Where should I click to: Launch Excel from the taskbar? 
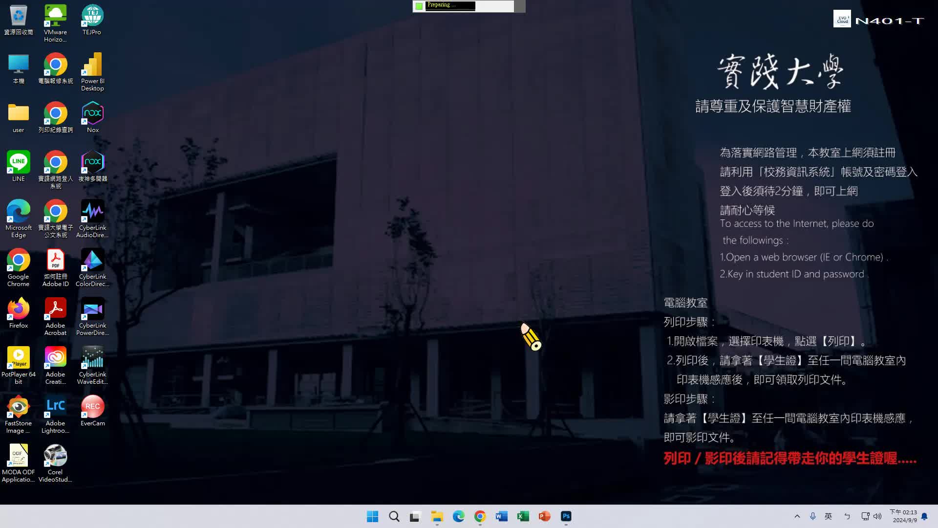pyautogui.click(x=523, y=516)
